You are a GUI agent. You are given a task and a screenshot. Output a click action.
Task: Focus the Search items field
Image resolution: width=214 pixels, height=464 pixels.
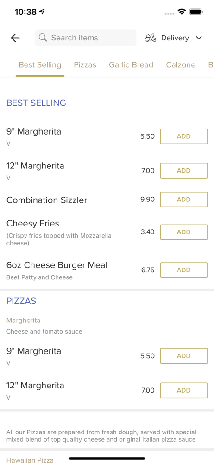click(85, 38)
